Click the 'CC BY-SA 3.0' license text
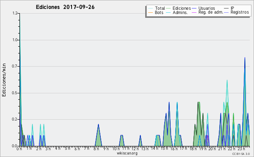Image resolution: width=254 pixels, height=157 pixels. pyautogui.click(x=241, y=154)
